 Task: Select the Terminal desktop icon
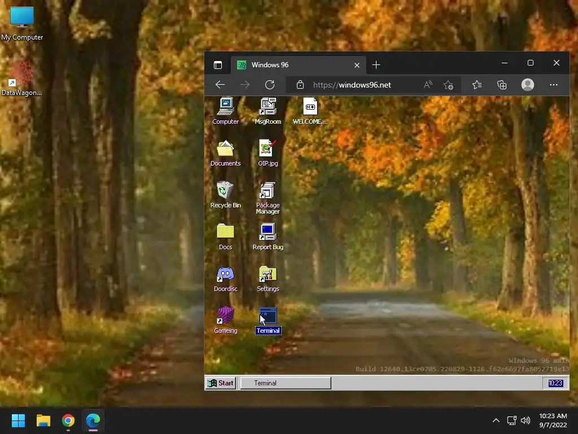(268, 321)
